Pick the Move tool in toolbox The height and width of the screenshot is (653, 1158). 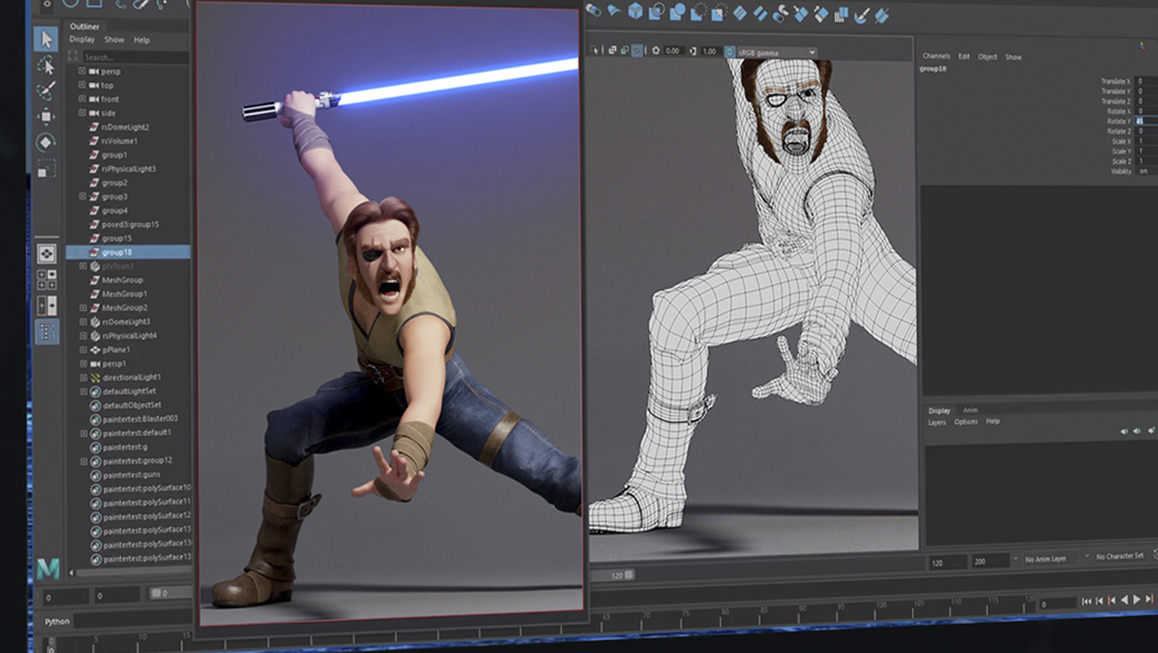click(47, 116)
